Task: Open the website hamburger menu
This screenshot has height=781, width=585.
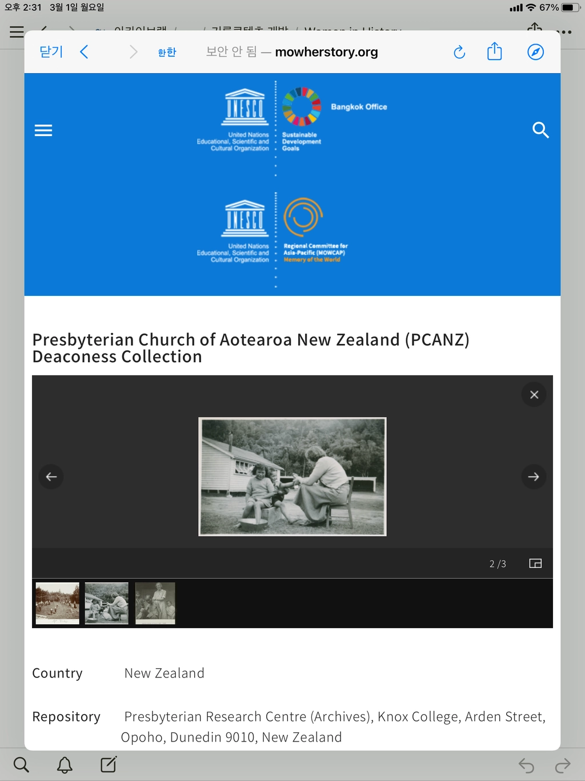Action: pyautogui.click(x=43, y=130)
